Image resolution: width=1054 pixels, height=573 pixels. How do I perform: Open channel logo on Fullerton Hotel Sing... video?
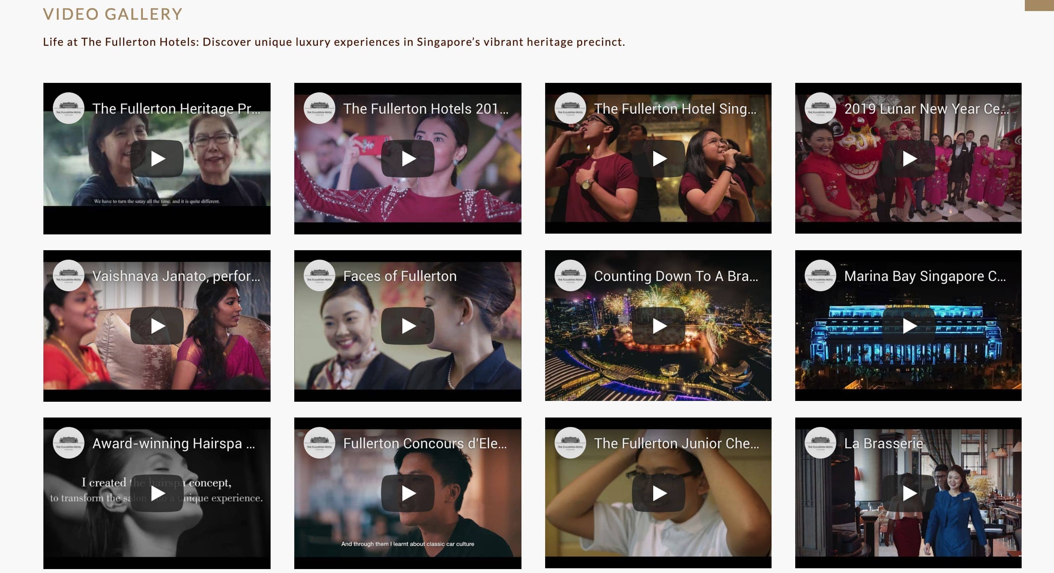(570, 109)
